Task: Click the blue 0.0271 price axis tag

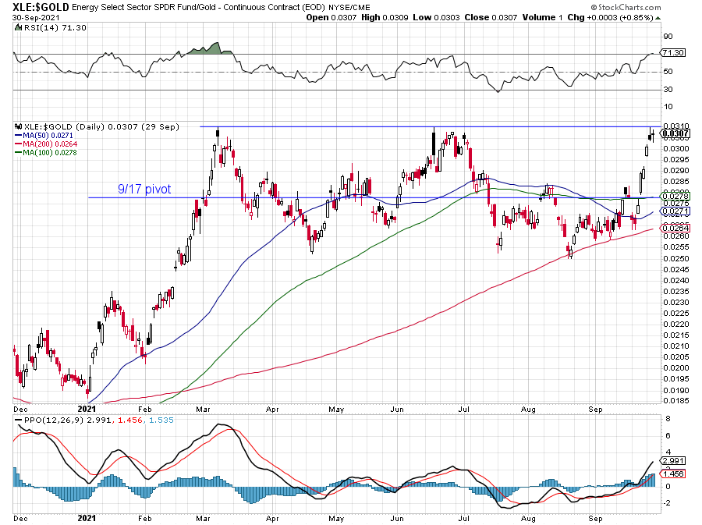Action: click(675, 211)
